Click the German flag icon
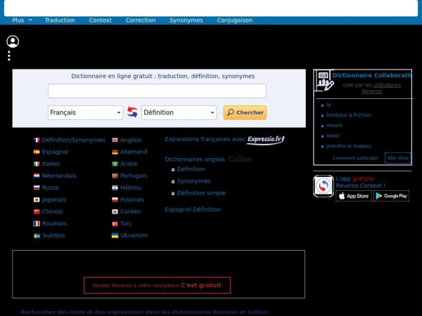 [115, 152]
